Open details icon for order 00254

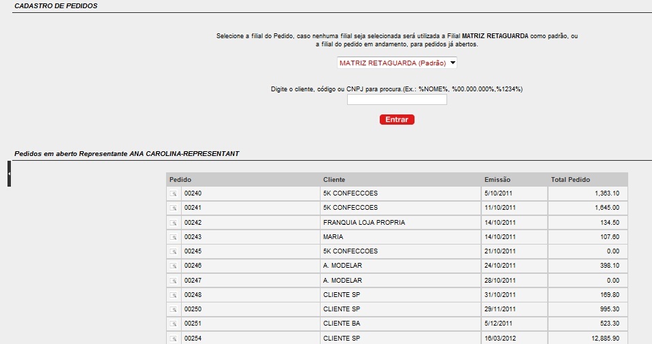[174, 338]
